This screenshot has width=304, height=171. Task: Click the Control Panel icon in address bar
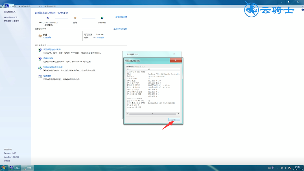pyautogui.click(x=8, y=6)
